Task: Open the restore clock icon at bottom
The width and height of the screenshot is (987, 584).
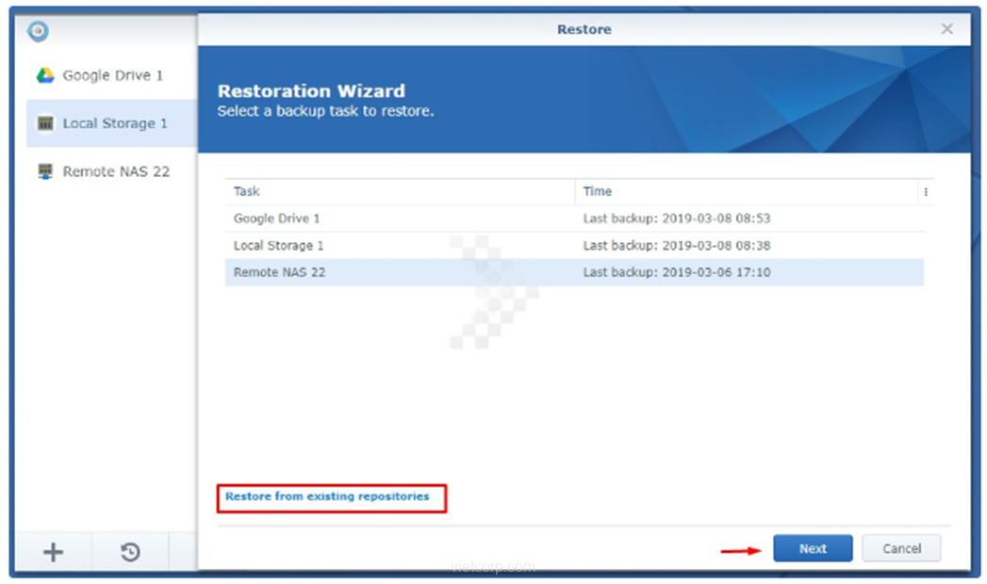Action: 130,552
